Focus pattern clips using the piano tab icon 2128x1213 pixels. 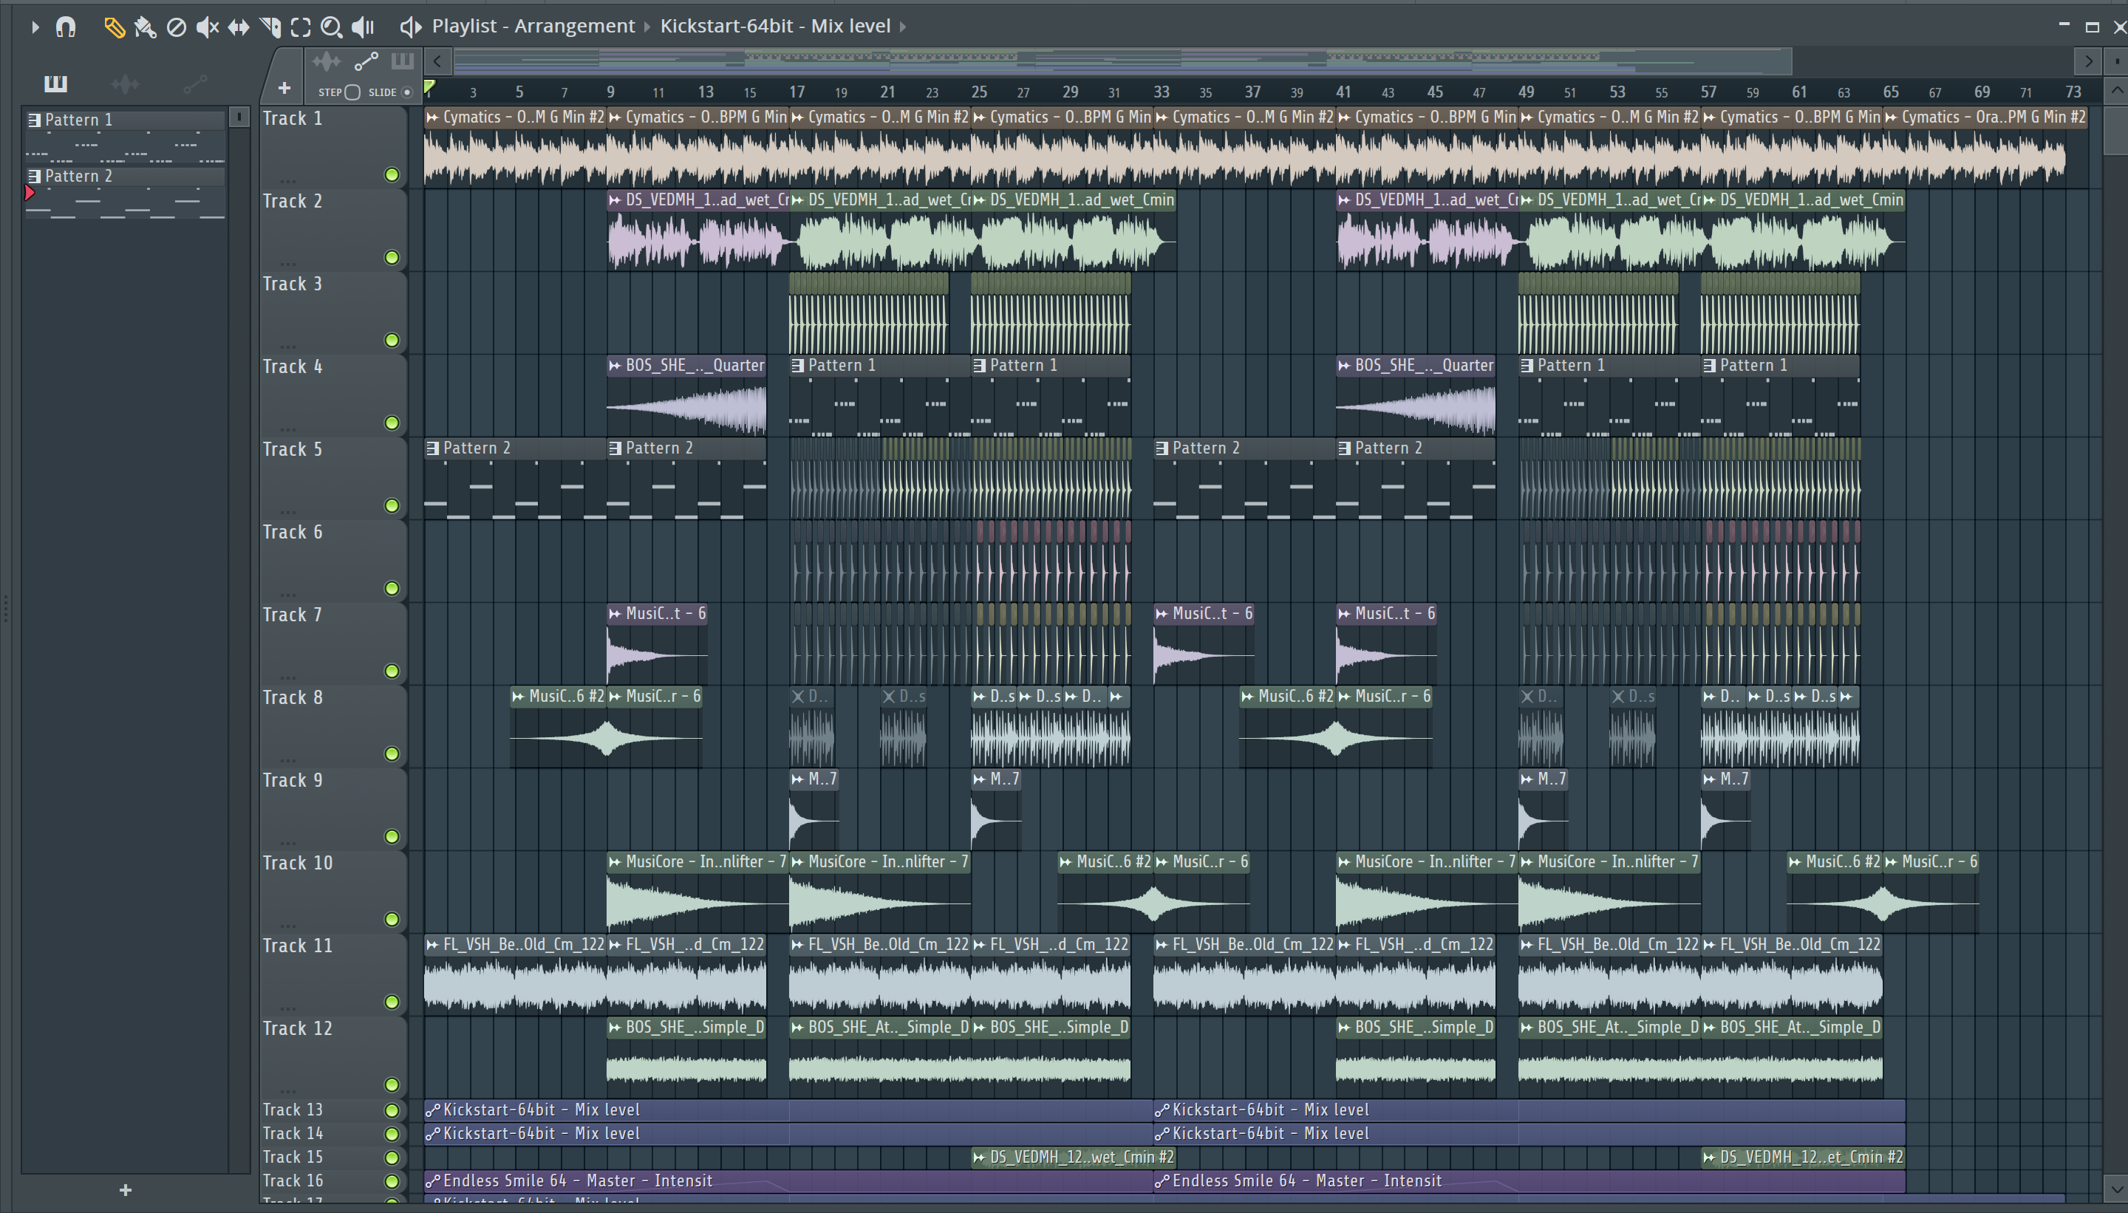[x=403, y=60]
